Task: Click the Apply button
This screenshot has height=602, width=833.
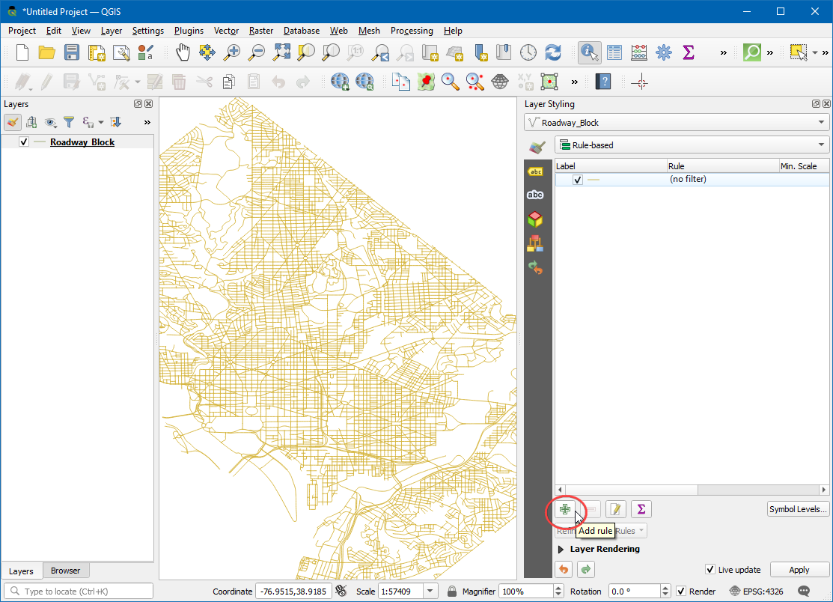Action: 799,570
